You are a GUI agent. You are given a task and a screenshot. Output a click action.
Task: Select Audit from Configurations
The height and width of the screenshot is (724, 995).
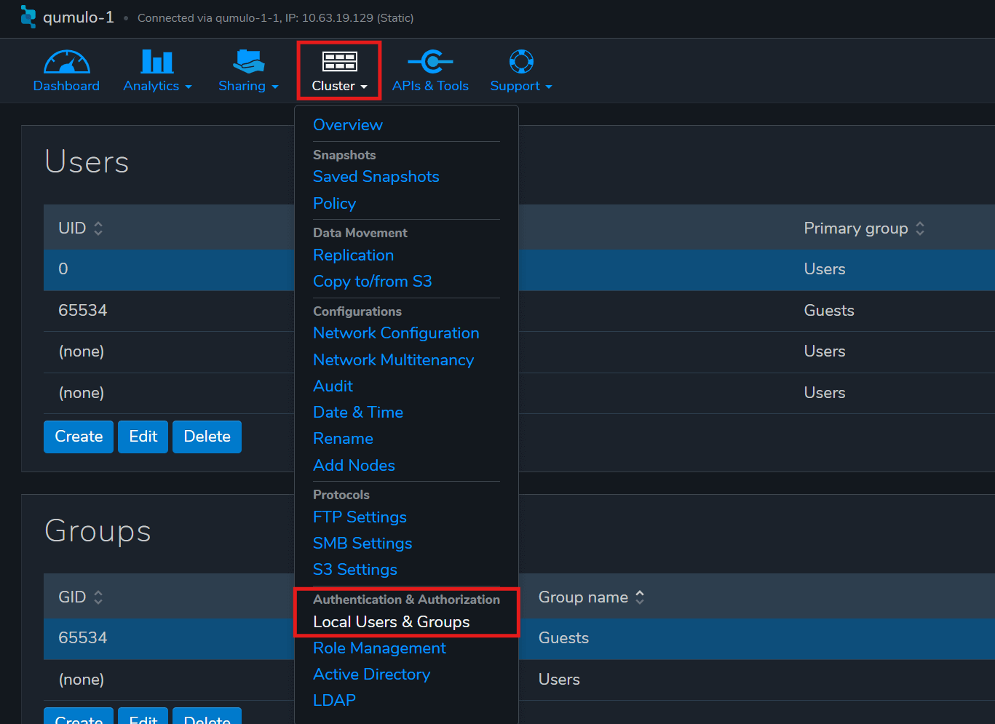(x=333, y=386)
